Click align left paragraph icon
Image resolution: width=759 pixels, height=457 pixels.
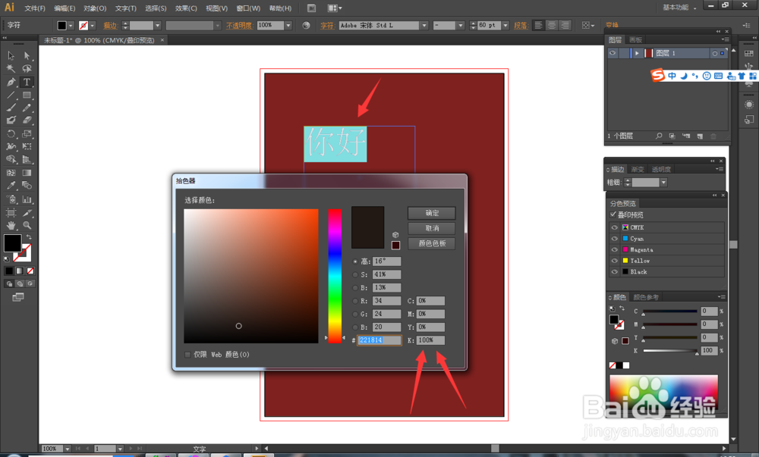[x=538, y=25]
